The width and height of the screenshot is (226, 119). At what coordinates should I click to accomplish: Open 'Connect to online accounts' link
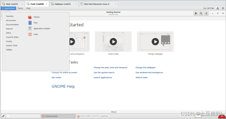64,73
